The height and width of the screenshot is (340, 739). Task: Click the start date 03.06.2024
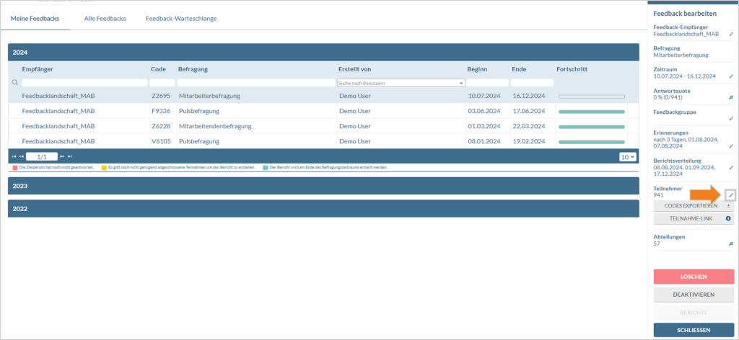point(484,112)
